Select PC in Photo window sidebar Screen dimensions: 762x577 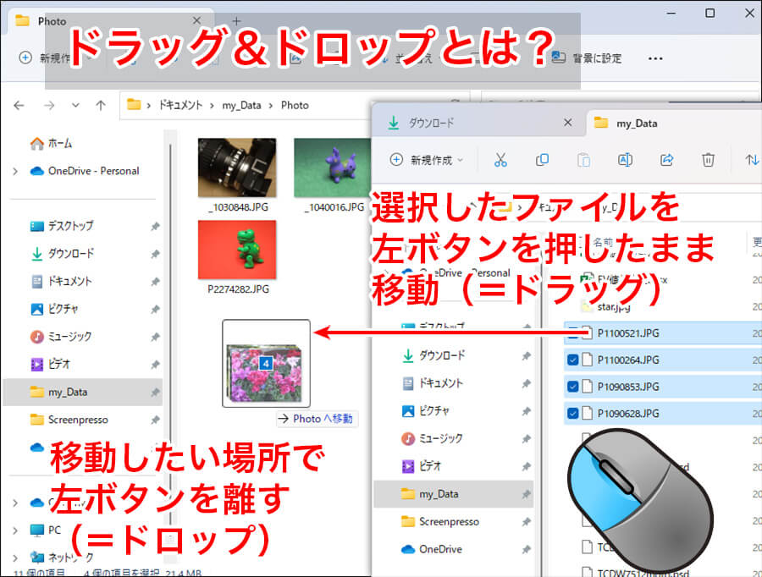(45, 530)
